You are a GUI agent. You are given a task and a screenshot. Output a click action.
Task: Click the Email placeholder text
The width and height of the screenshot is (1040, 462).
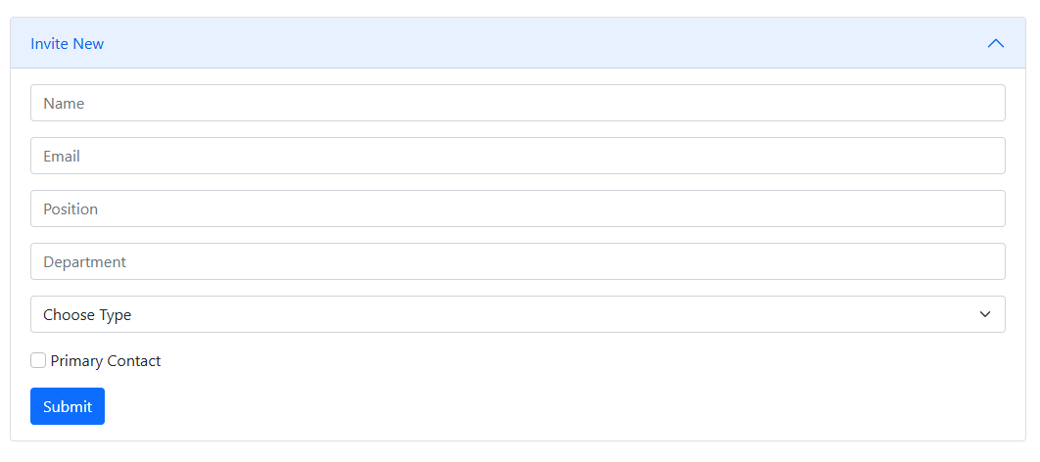click(x=62, y=157)
